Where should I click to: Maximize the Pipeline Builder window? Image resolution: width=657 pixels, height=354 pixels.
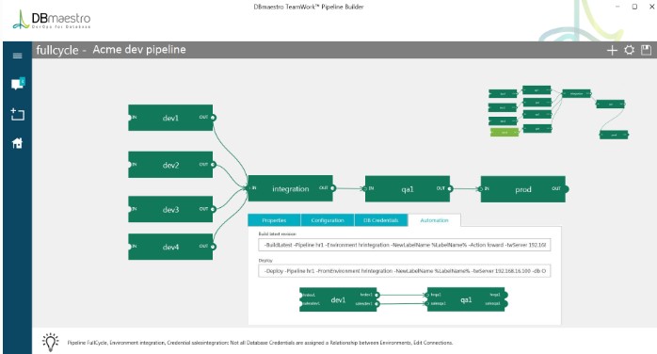tap(634, 7)
